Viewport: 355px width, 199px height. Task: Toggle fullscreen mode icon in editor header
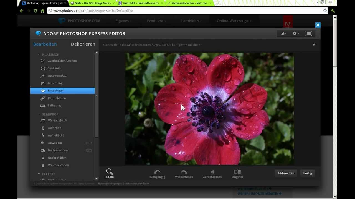click(x=309, y=33)
